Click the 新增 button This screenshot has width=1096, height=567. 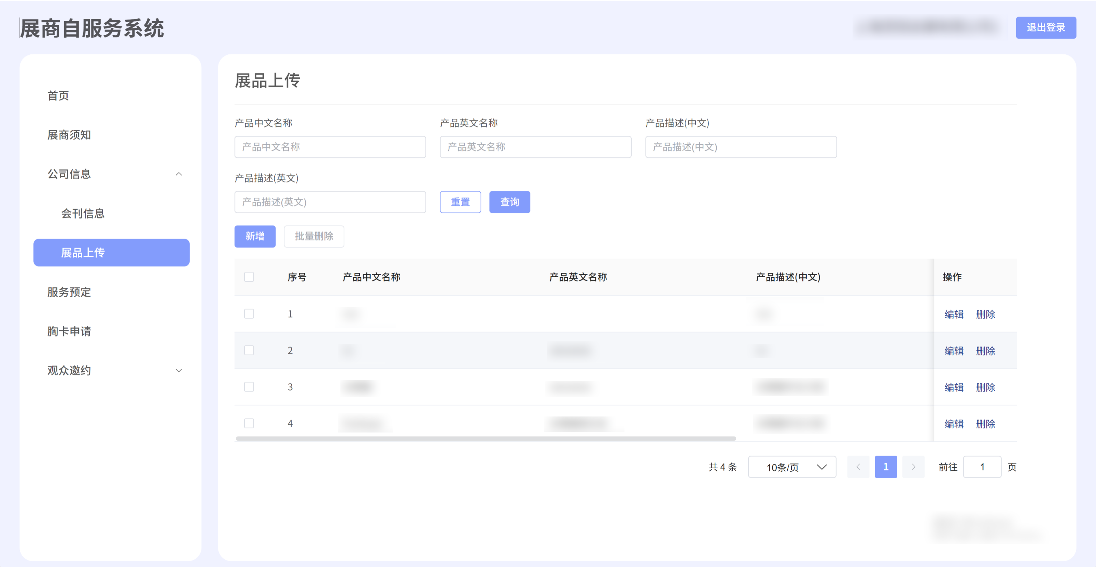pos(255,236)
